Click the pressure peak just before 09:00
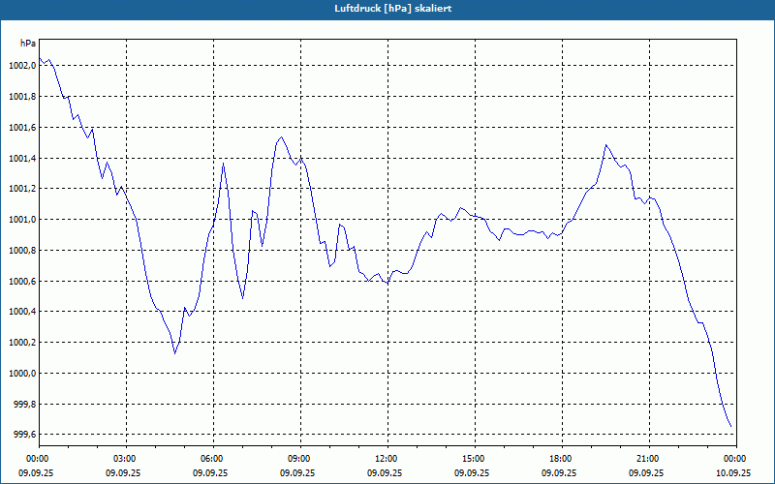The height and width of the screenshot is (484, 775). pyautogui.click(x=281, y=137)
